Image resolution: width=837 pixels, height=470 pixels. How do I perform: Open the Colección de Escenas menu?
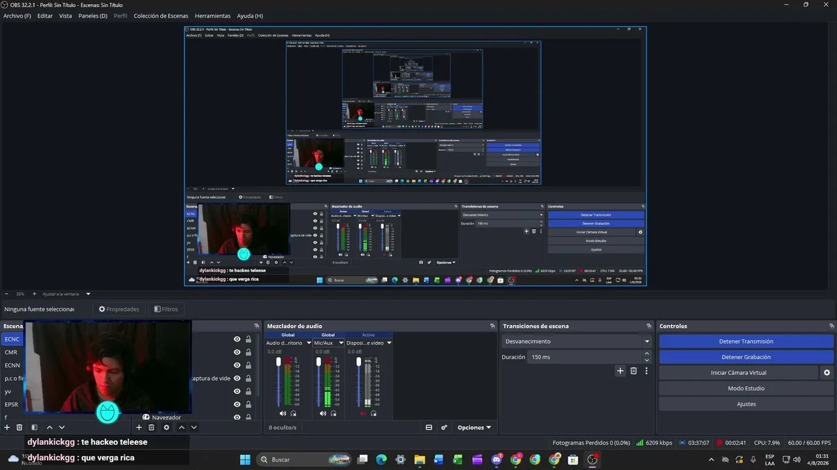pyautogui.click(x=161, y=16)
